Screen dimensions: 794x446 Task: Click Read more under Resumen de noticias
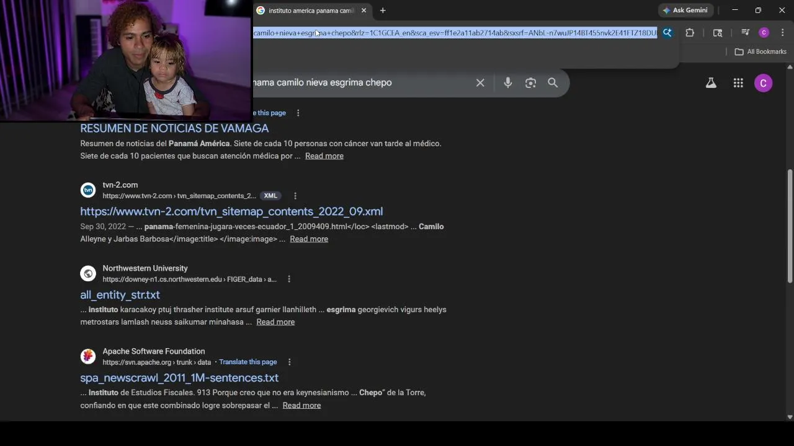(324, 156)
